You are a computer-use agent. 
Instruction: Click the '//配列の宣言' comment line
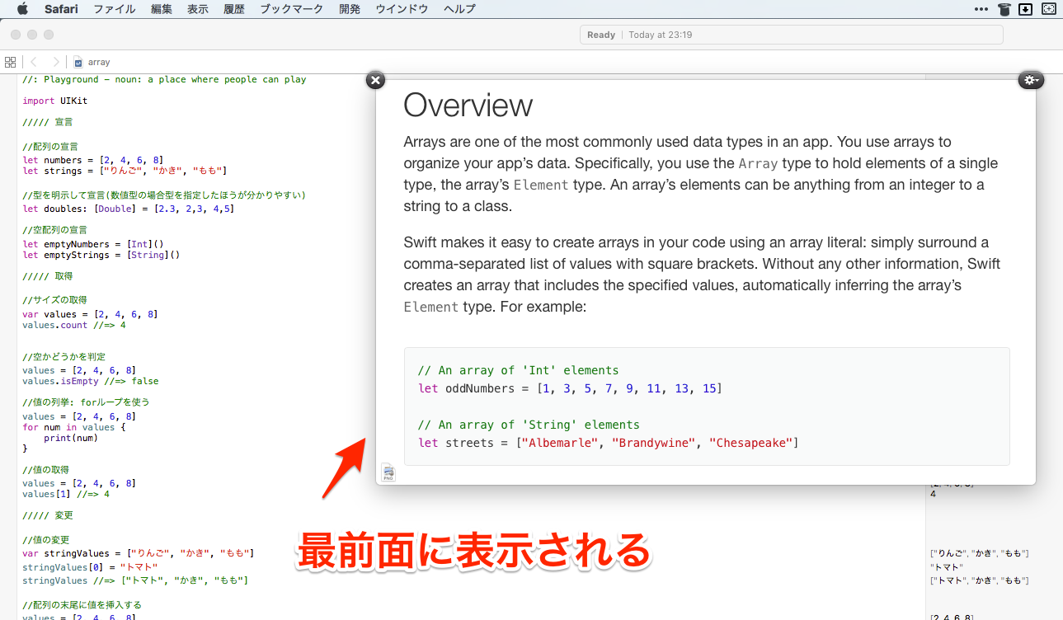pos(50,147)
